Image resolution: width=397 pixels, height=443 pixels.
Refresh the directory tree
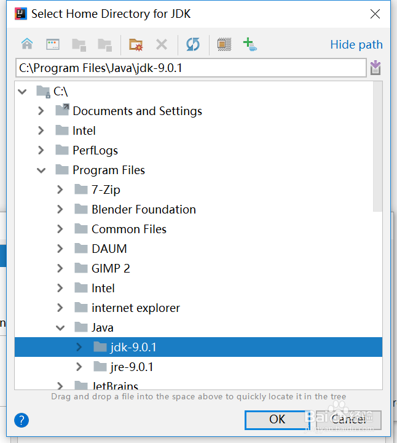tap(193, 44)
